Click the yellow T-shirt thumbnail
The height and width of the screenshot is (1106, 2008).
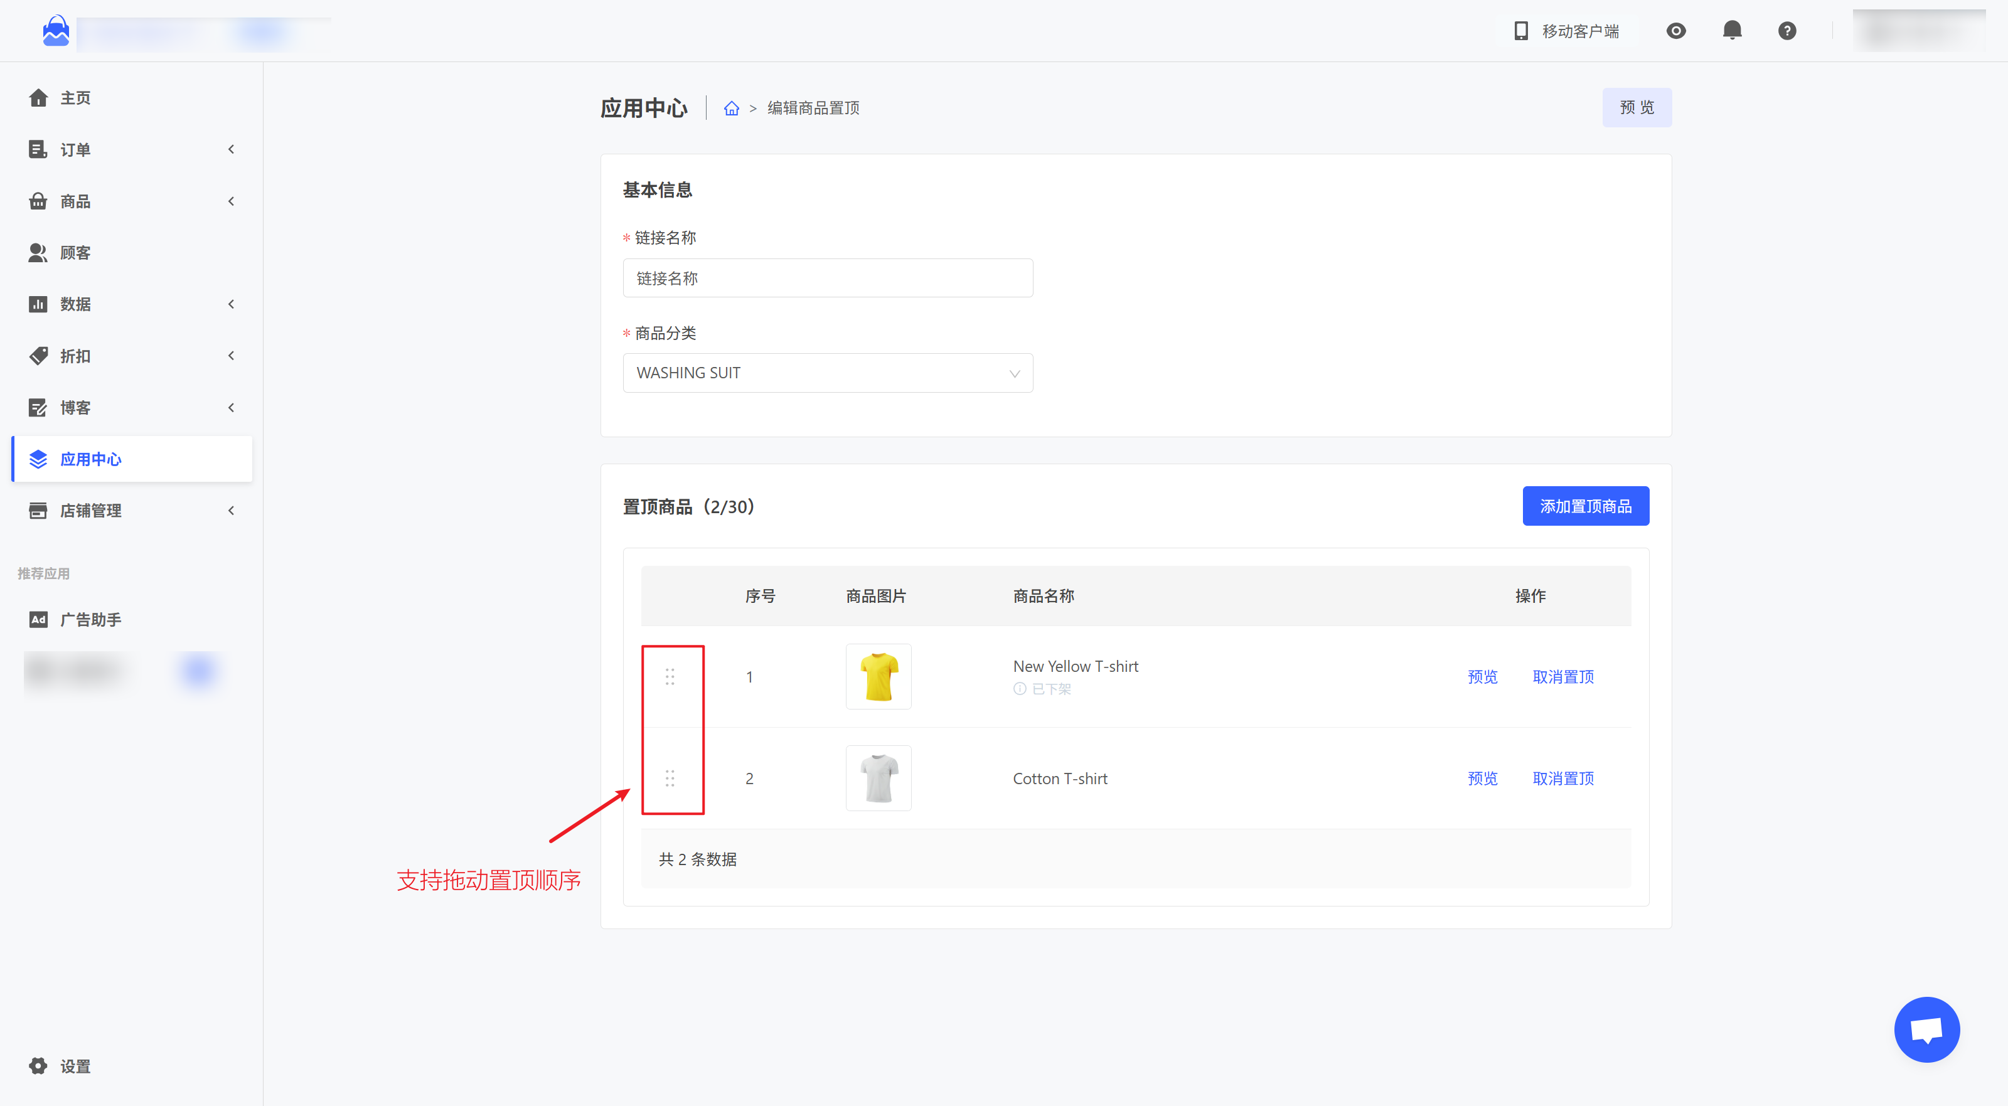(x=878, y=676)
